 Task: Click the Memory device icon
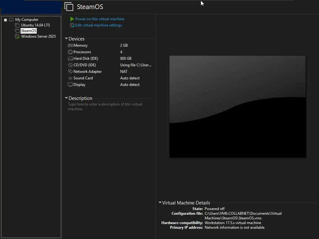tap(70, 45)
